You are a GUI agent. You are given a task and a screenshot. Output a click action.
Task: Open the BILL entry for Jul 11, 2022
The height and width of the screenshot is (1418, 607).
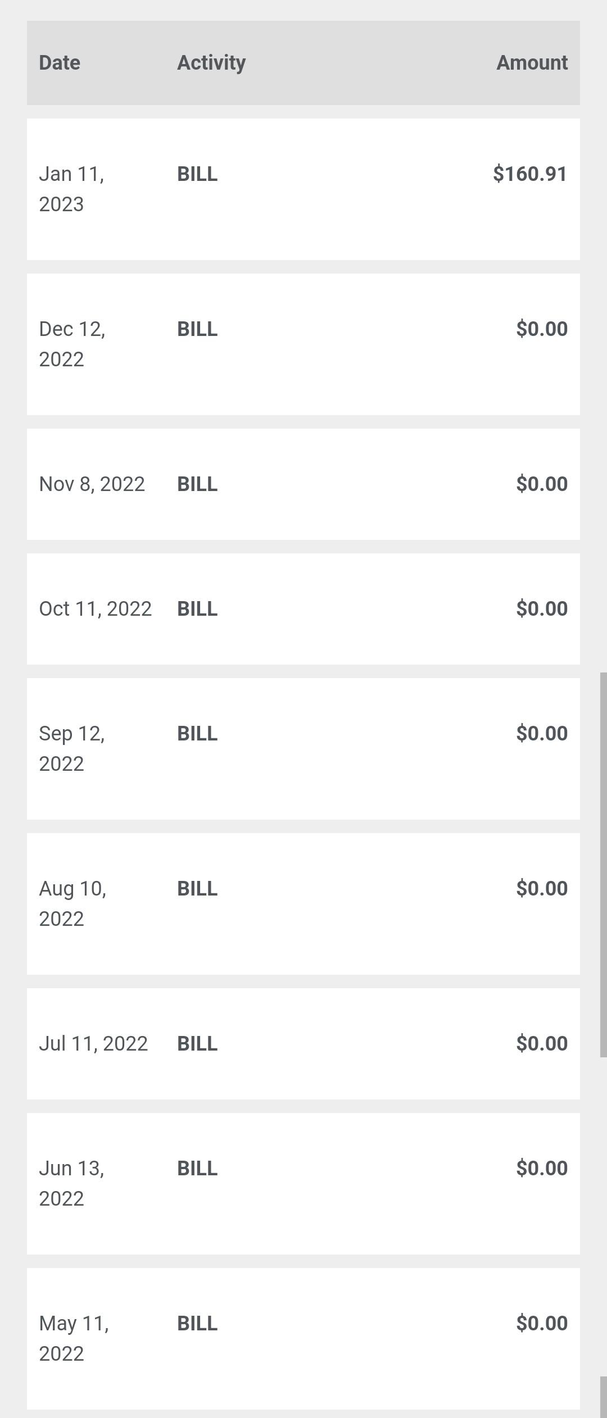(x=197, y=1044)
